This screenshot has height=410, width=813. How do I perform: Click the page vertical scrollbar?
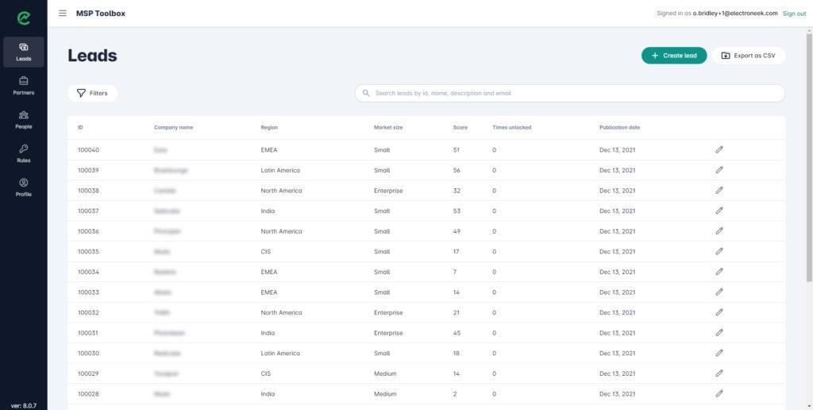[809, 156]
